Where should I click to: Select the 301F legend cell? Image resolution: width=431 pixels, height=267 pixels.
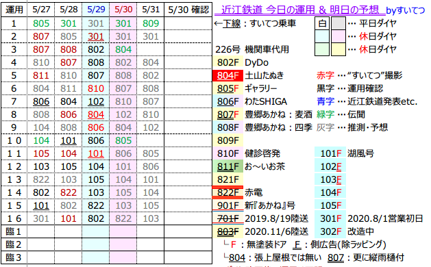click(330, 218)
